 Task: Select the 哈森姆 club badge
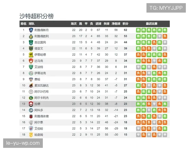pos(31,135)
